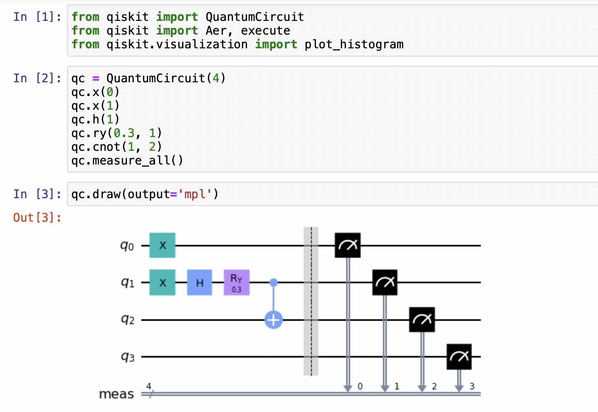
Task: Click the measurement icon on q0 line
Action: (348, 245)
